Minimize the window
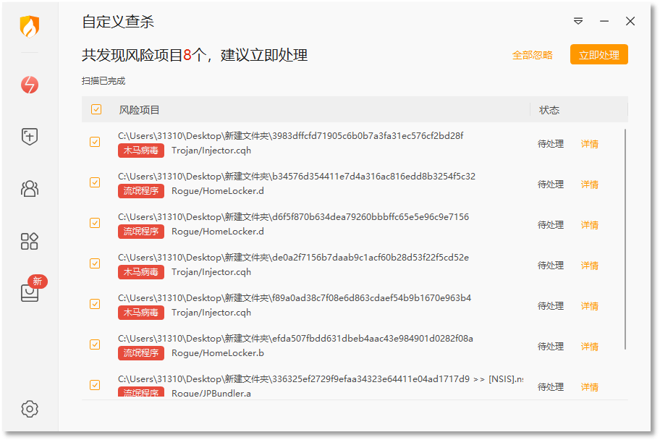660x440 pixels. tap(604, 21)
